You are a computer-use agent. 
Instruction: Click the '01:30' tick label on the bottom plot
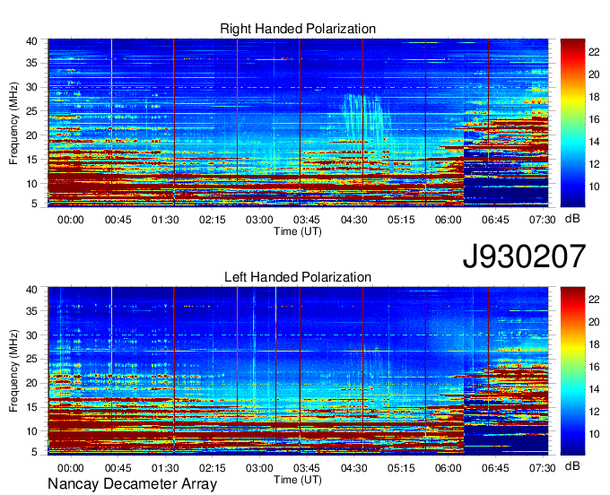(165, 468)
